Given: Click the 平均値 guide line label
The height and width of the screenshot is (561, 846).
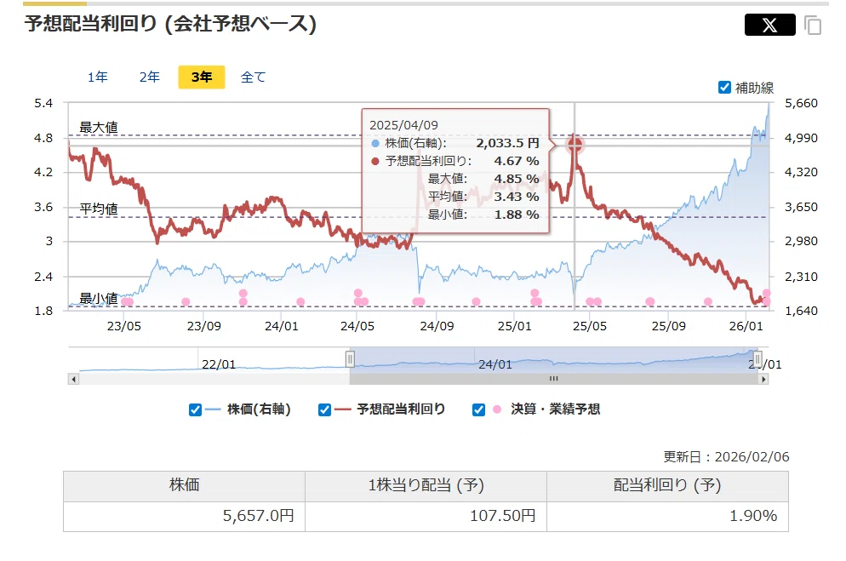Looking at the screenshot, I should [98, 209].
